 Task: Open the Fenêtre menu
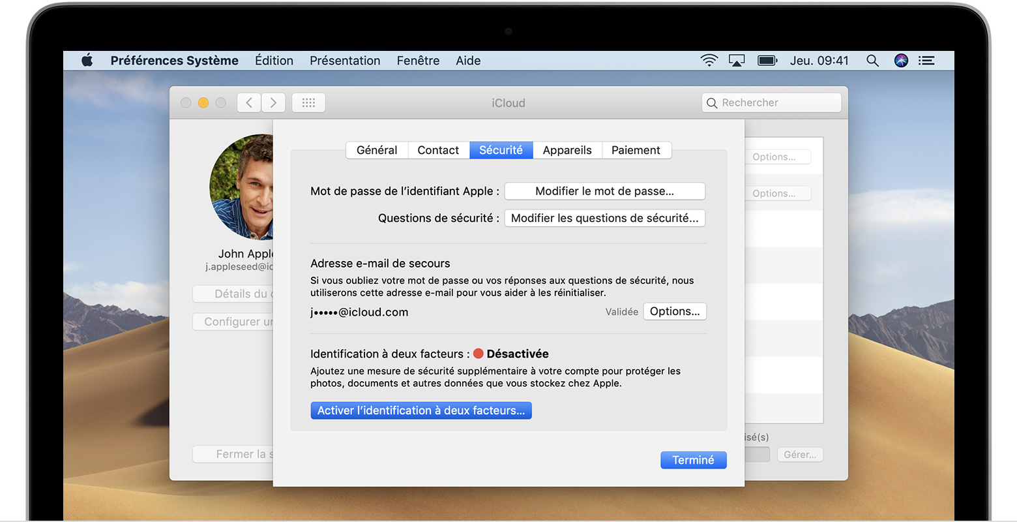(x=418, y=61)
